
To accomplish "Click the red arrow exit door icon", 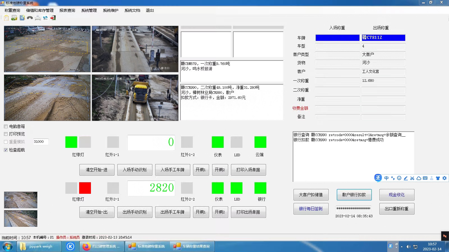I will tap(53, 18).
